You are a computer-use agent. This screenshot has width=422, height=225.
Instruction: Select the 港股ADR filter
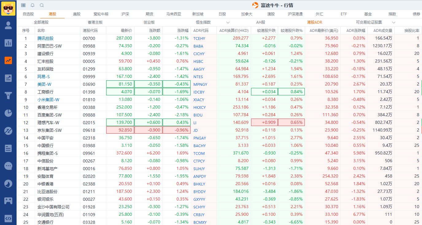pos(315,22)
